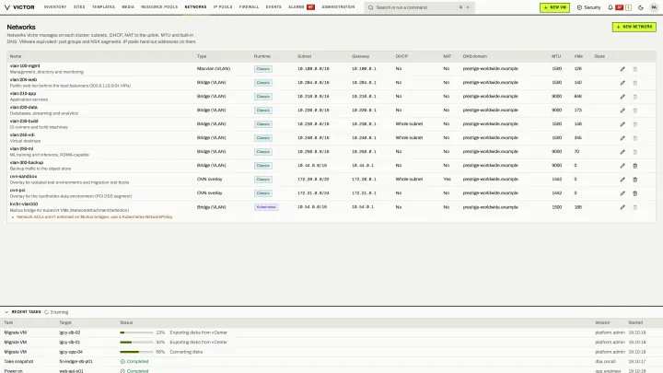Open the Templates section
This screenshot has height=373, width=663.
pos(103,7)
